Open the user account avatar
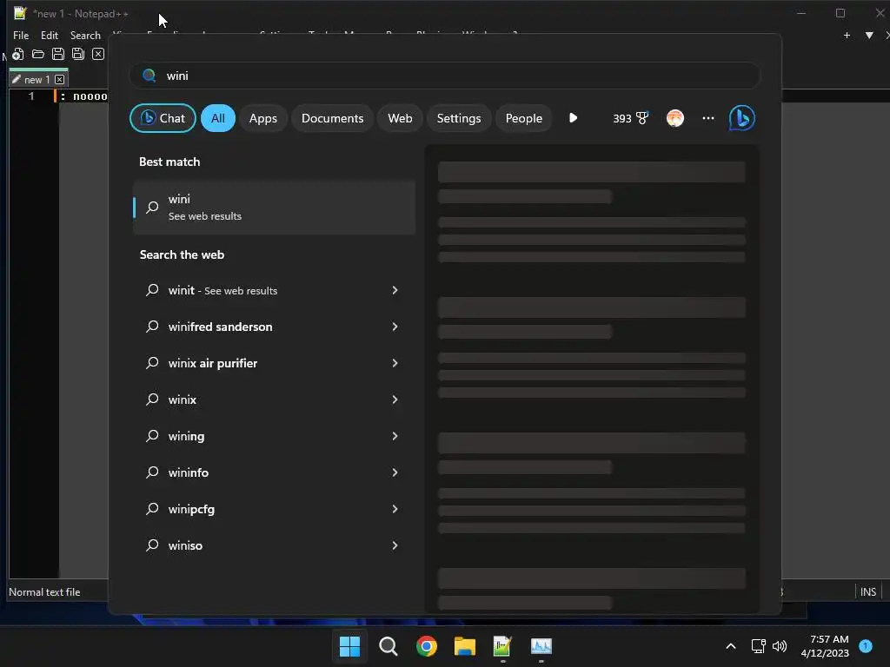 pyautogui.click(x=674, y=118)
